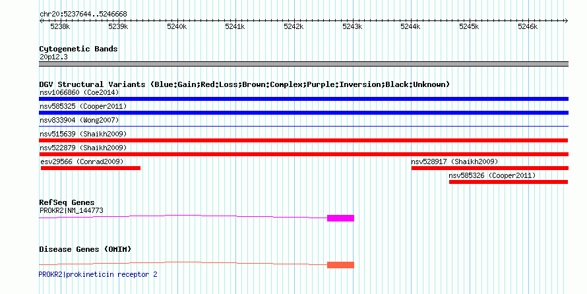This screenshot has height=294, width=587.
Task: Click the nsv528917 (Shaikh2009) red bar
Action: coord(490,168)
